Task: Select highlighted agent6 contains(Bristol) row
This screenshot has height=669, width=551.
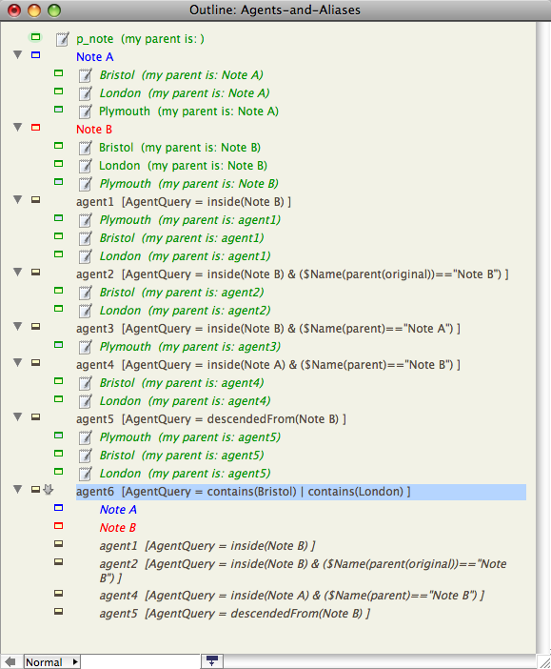Action: [x=301, y=492]
